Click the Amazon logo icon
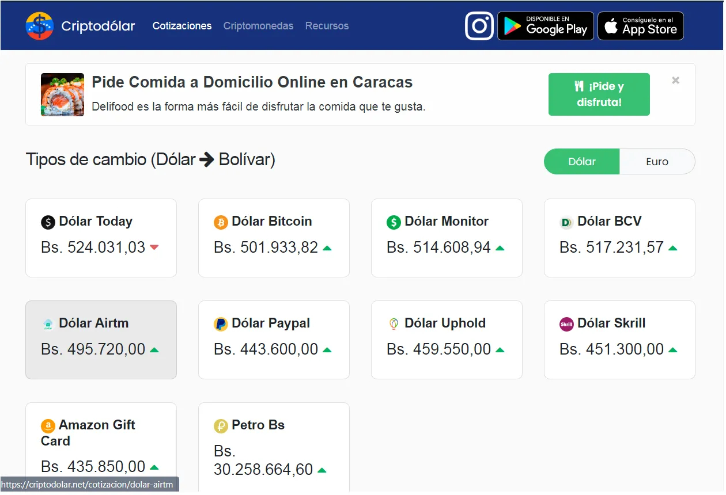This screenshot has width=726, height=495. point(48,426)
